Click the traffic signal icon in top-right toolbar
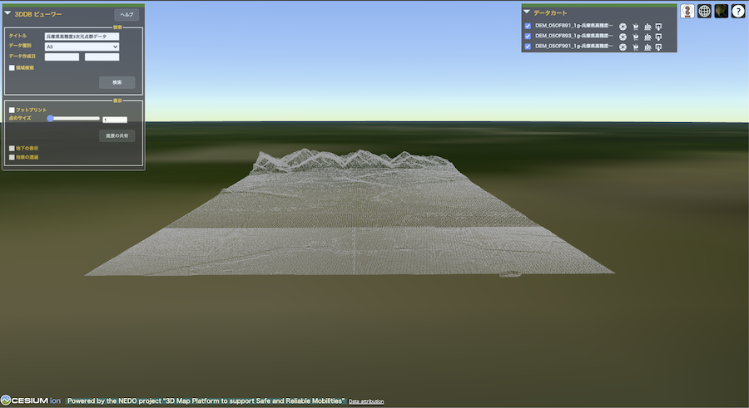 point(687,11)
